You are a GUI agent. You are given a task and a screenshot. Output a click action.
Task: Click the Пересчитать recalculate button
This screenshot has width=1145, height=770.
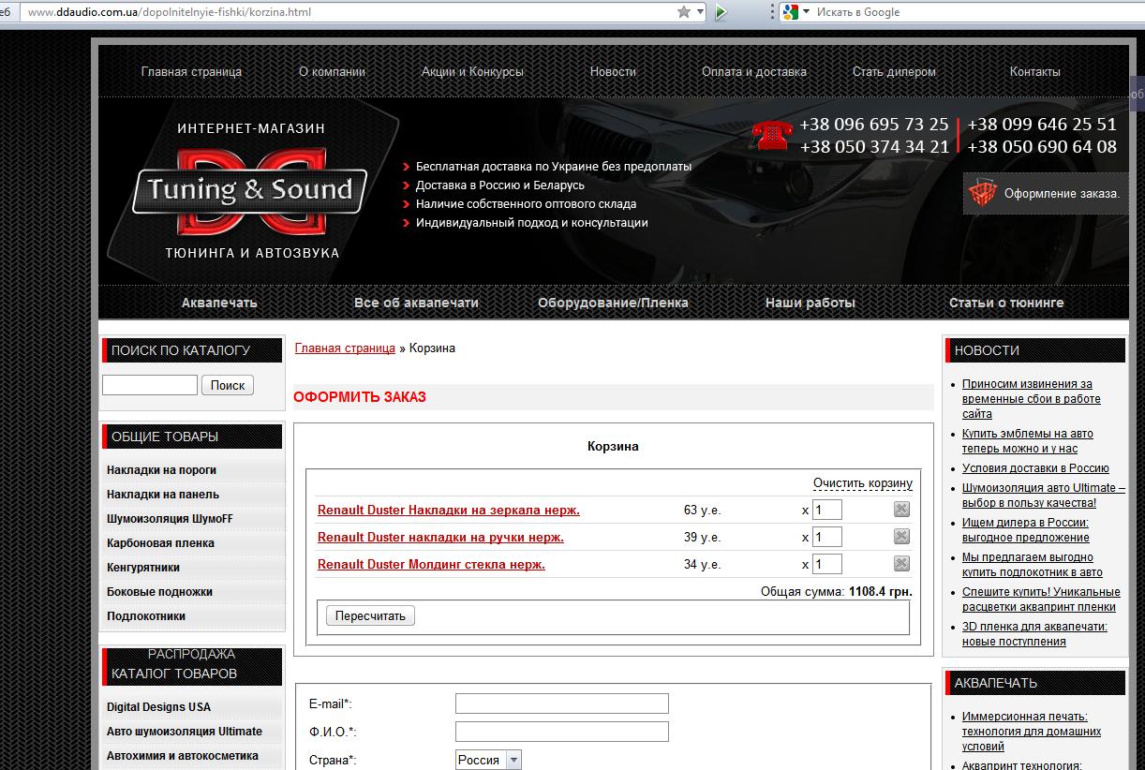[x=370, y=615]
